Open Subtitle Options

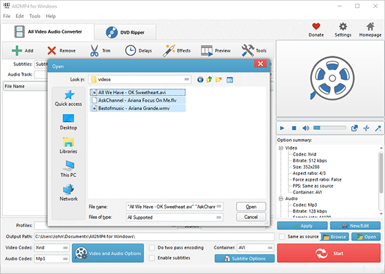(x=245, y=258)
